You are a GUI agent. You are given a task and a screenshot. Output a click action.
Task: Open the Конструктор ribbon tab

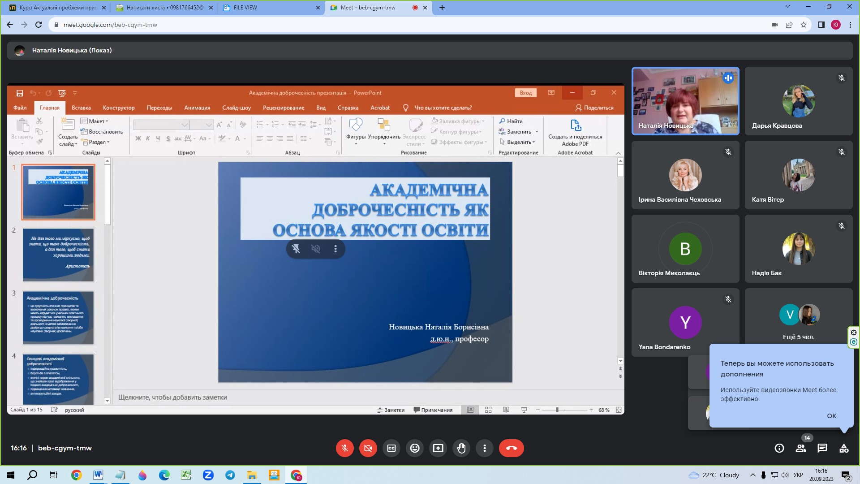(x=119, y=108)
